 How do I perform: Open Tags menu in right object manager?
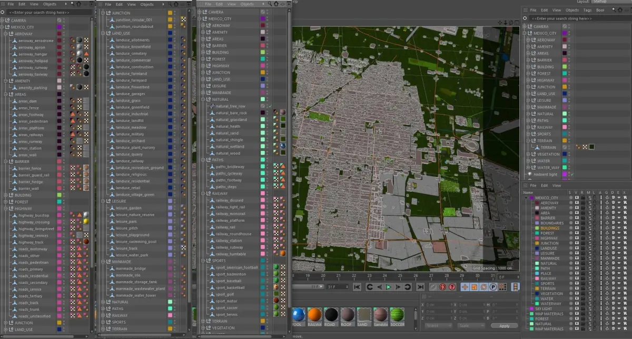click(587, 10)
